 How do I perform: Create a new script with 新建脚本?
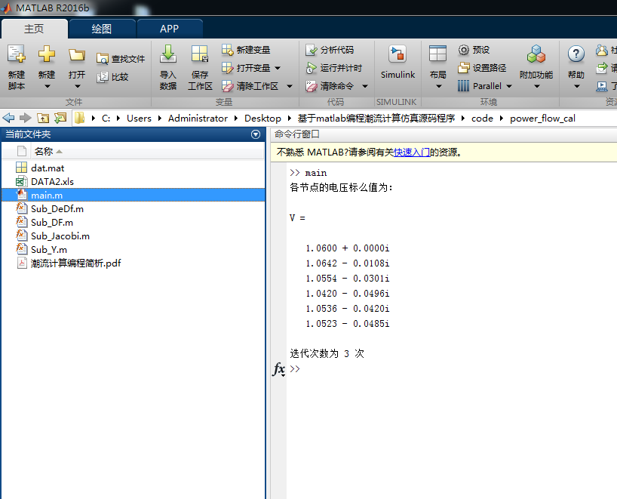click(x=17, y=67)
